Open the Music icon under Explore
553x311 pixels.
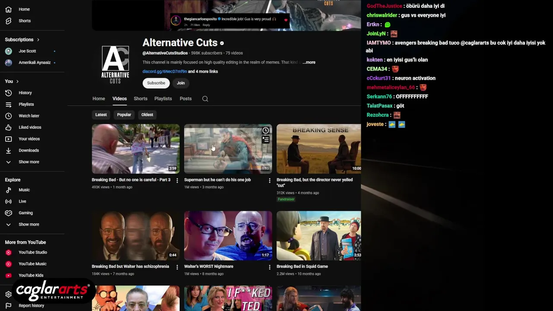[8, 190]
